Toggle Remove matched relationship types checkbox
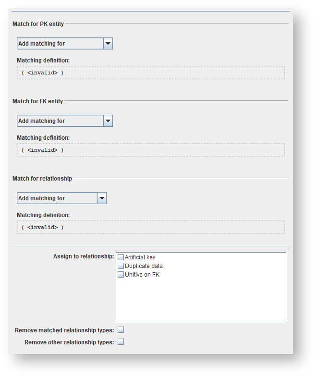 point(121,330)
